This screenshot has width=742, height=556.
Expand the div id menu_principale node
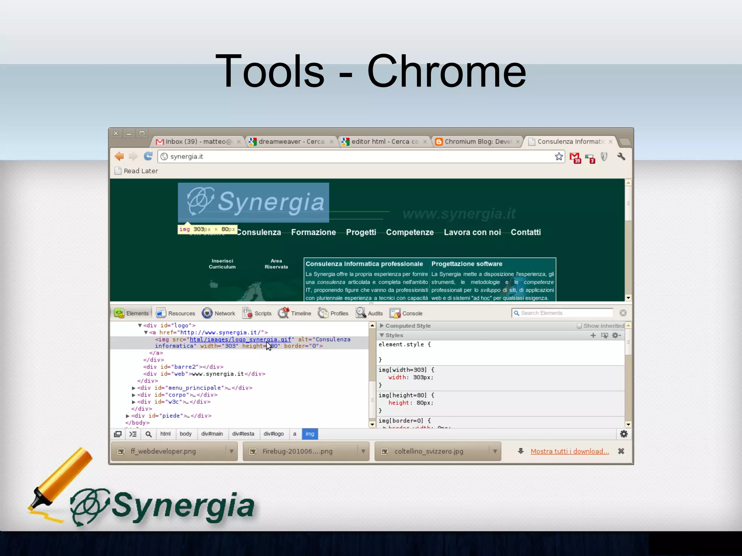pos(134,388)
